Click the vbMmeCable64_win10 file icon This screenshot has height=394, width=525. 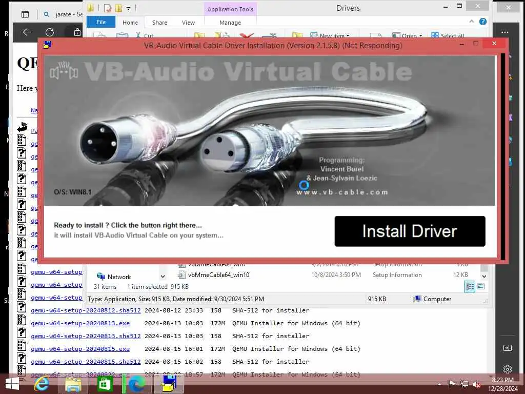tap(181, 275)
